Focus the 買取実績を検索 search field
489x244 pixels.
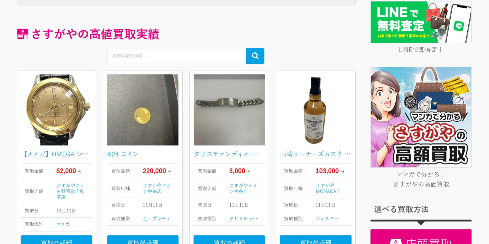(177, 56)
